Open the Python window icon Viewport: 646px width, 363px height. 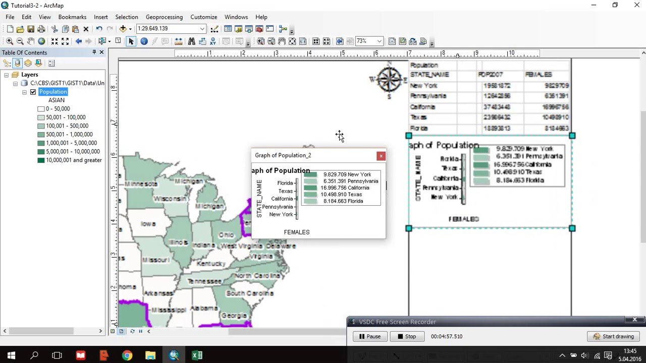270,29
